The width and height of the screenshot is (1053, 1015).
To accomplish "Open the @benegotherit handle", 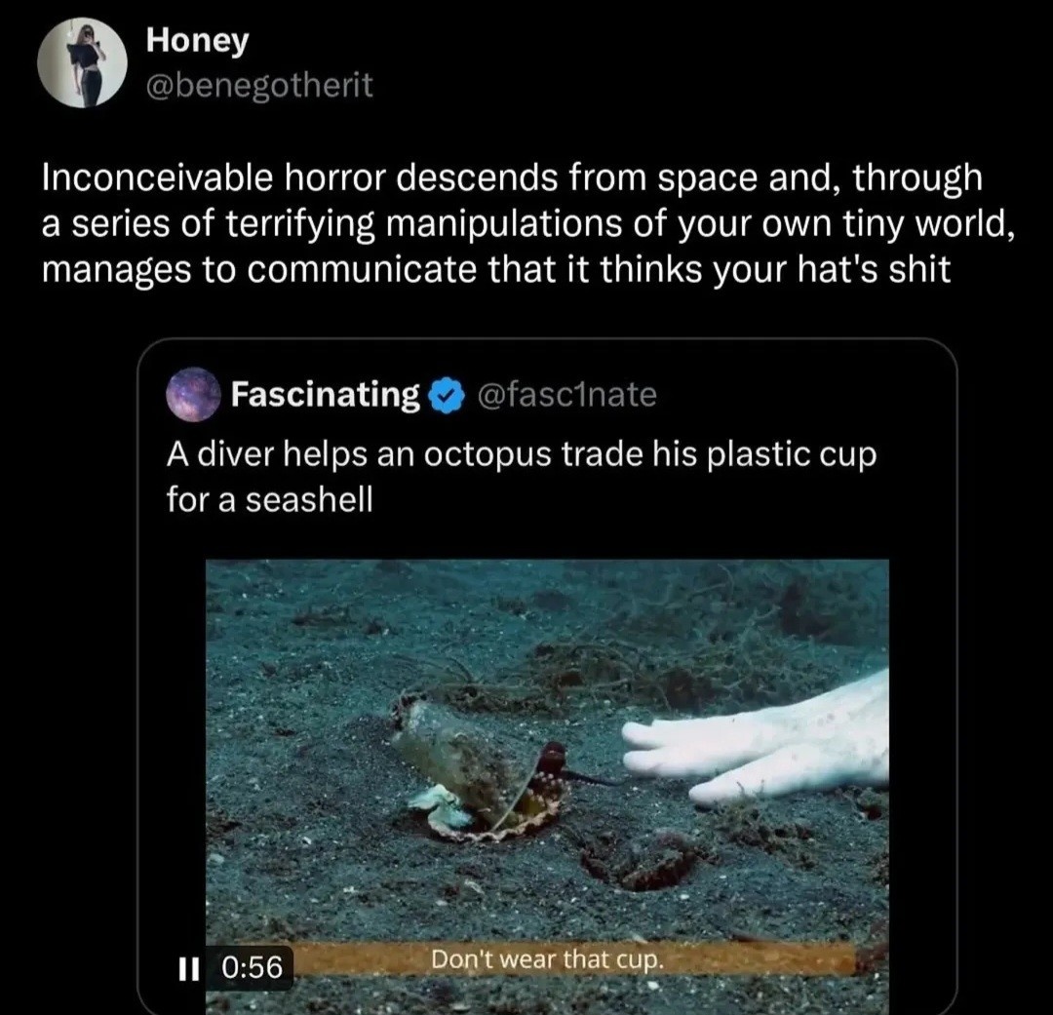I will [x=258, y=86].
